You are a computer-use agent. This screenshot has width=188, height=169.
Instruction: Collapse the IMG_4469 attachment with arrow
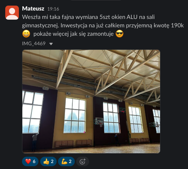click(51, 44)
